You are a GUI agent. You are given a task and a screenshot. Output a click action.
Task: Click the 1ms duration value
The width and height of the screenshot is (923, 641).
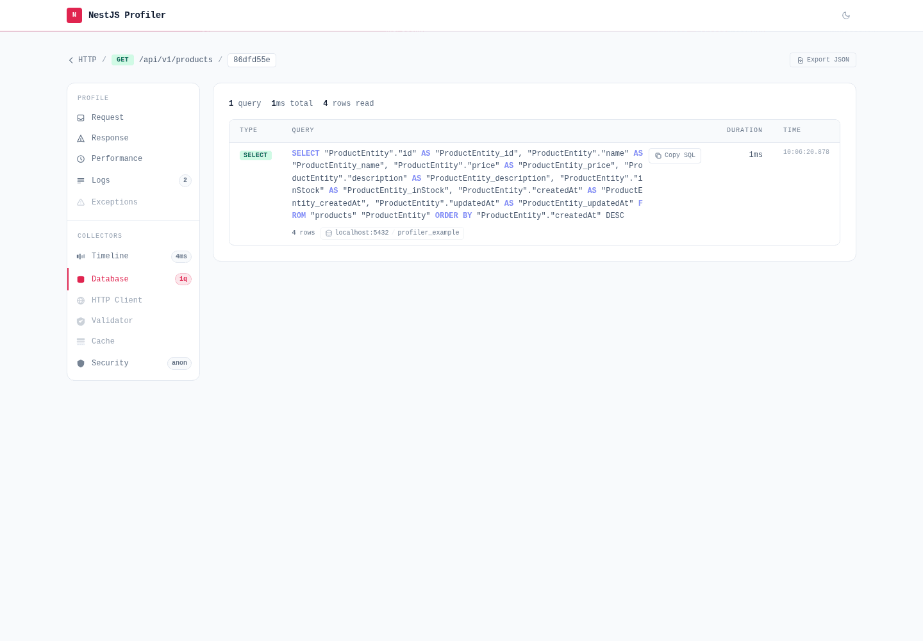[756, 155]
